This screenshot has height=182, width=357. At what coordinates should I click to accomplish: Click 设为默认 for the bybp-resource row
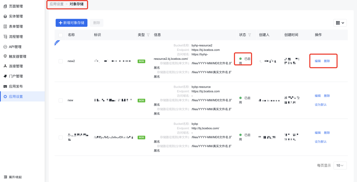pyautogui.click(x=321, y=105)
